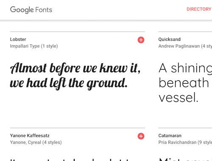Click the 'we had left the ground.' preview line
Viewport: 212px width, 161px height.
[x=69, y=84]
